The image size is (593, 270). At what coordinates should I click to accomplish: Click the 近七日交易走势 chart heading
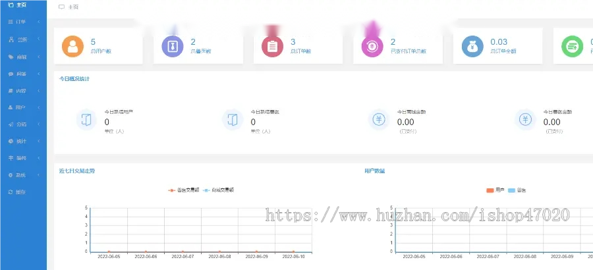click(77, 171)
